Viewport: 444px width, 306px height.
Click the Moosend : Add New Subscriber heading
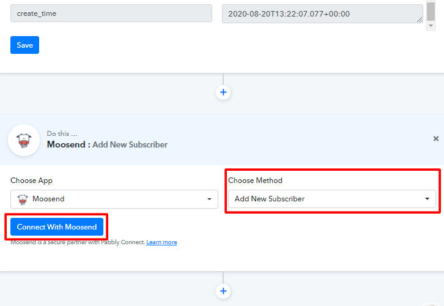point(107,144)
